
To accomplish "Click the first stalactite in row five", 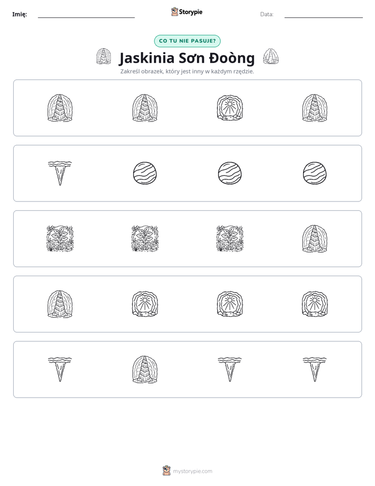I will click(x=60, y=369).
